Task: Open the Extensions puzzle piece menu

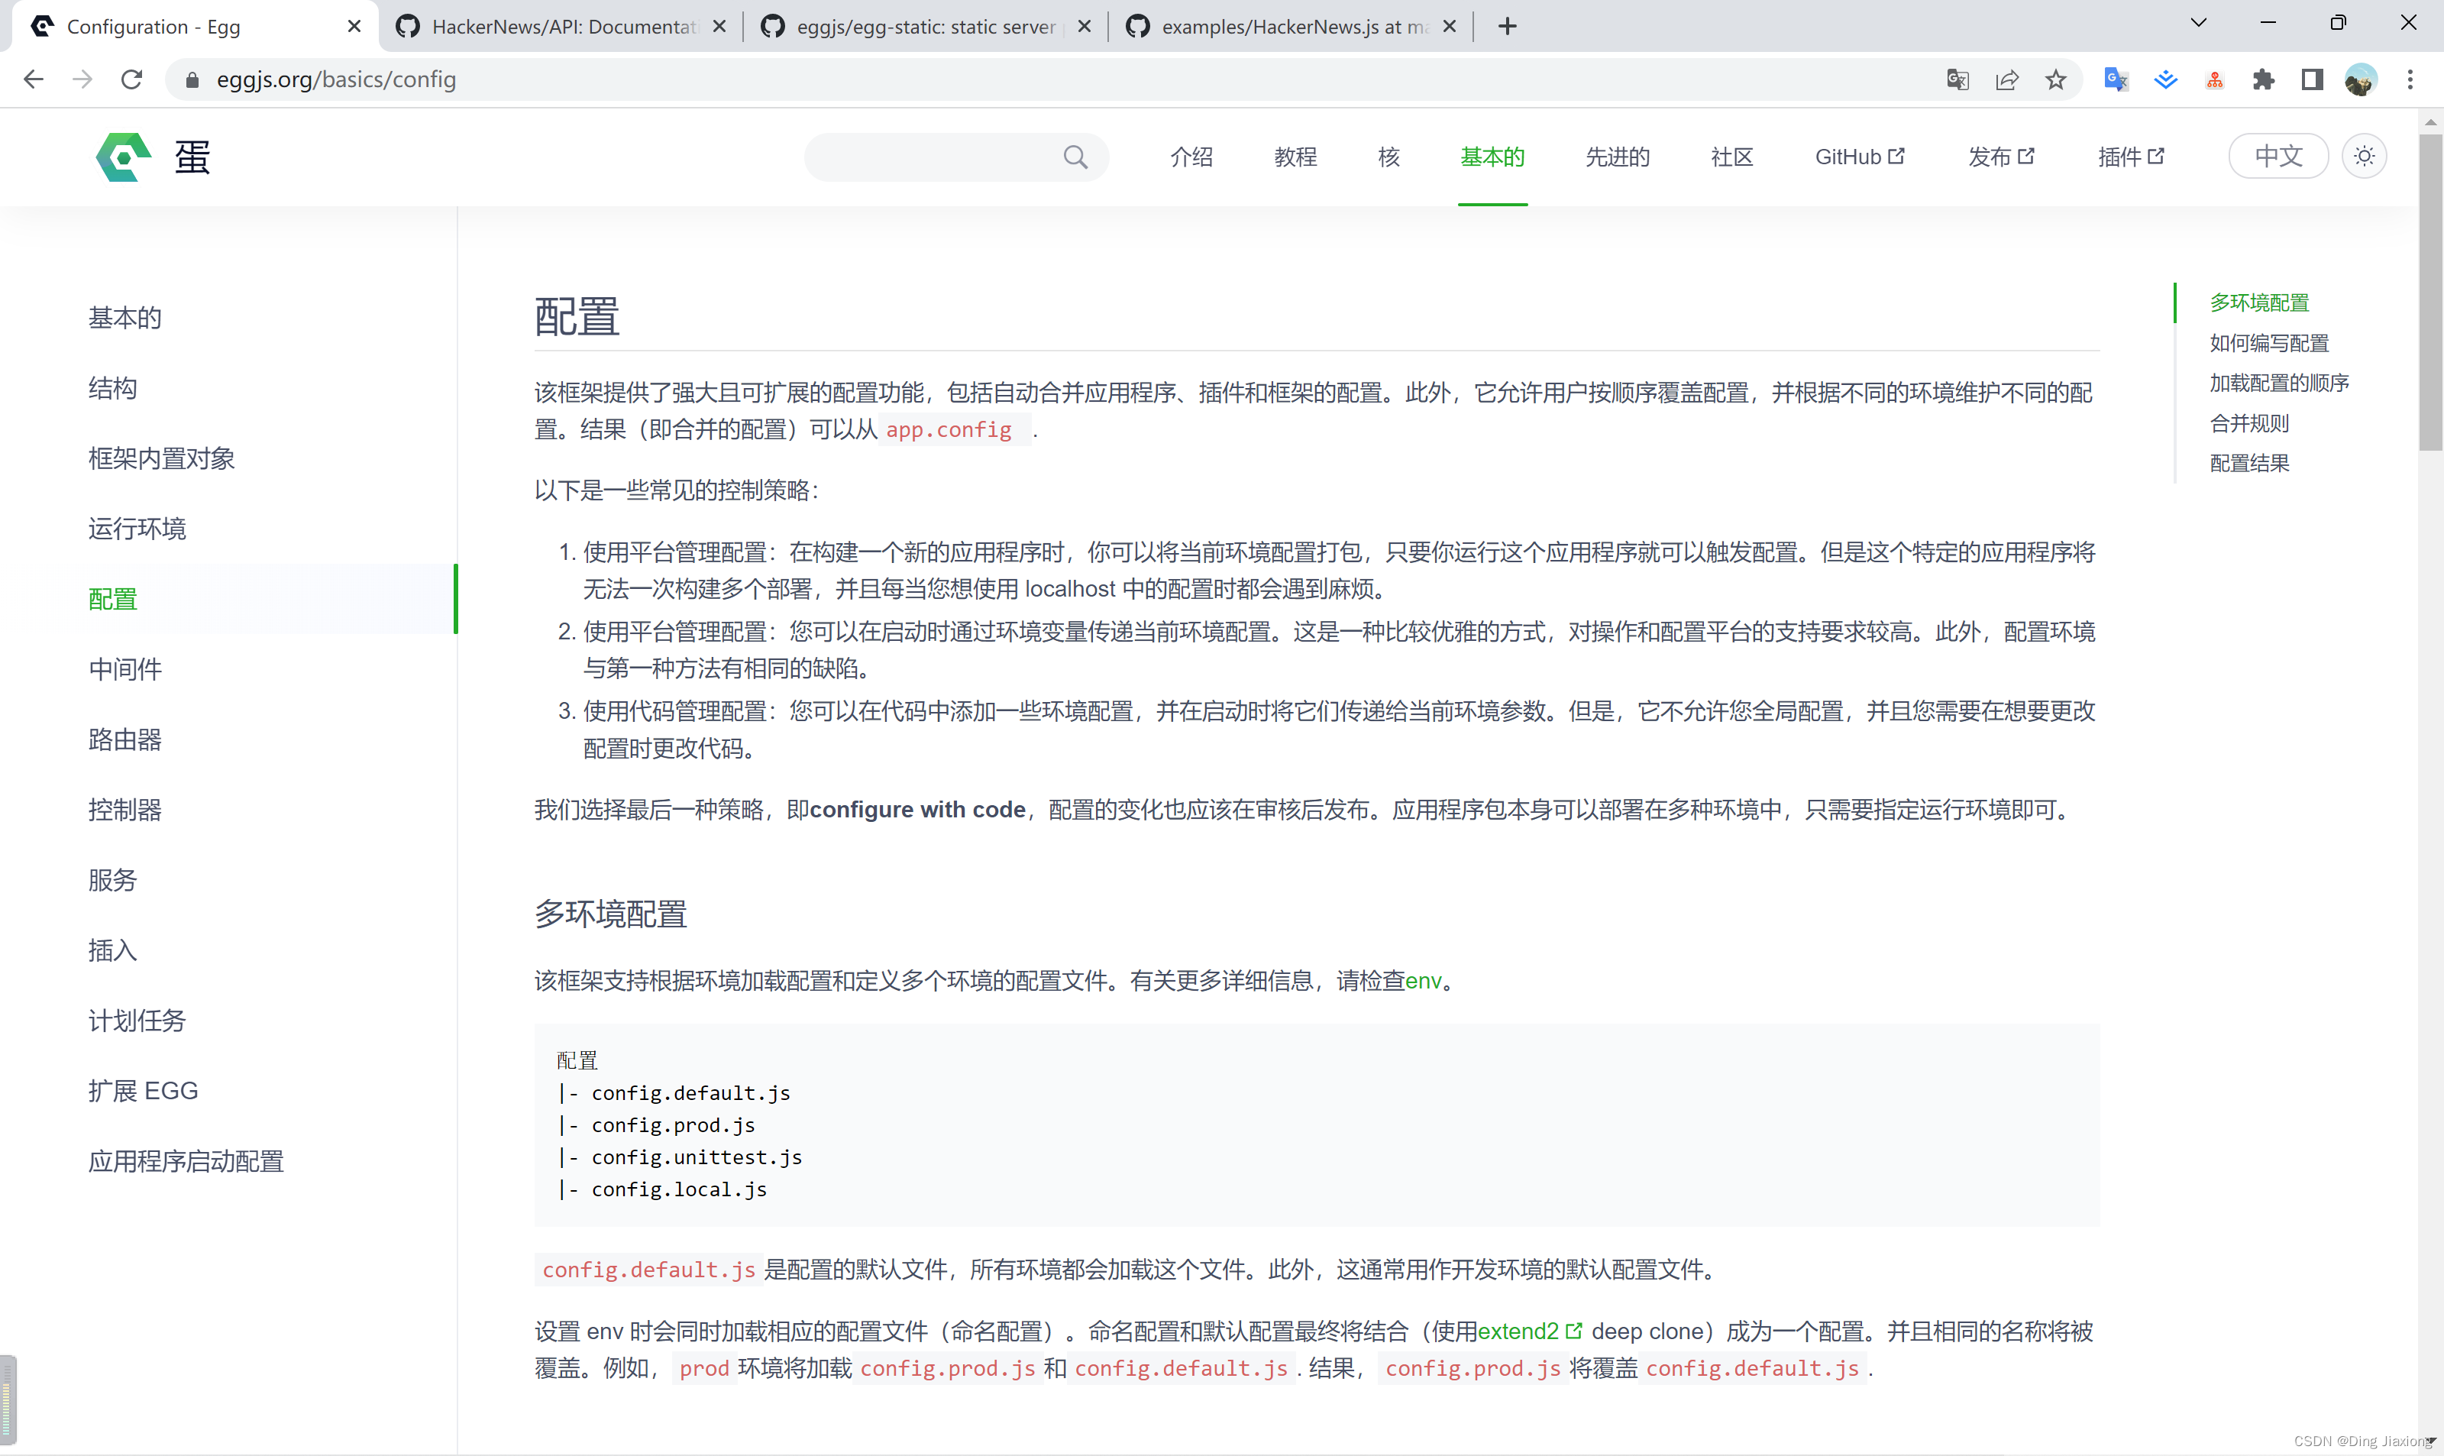Action: click(2264, 79)
